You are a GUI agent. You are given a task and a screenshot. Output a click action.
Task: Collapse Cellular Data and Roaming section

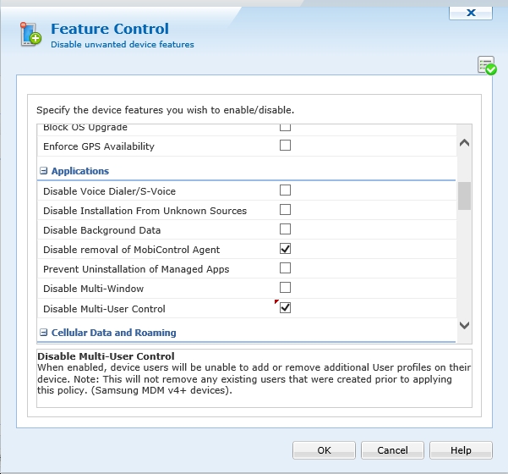43,333
